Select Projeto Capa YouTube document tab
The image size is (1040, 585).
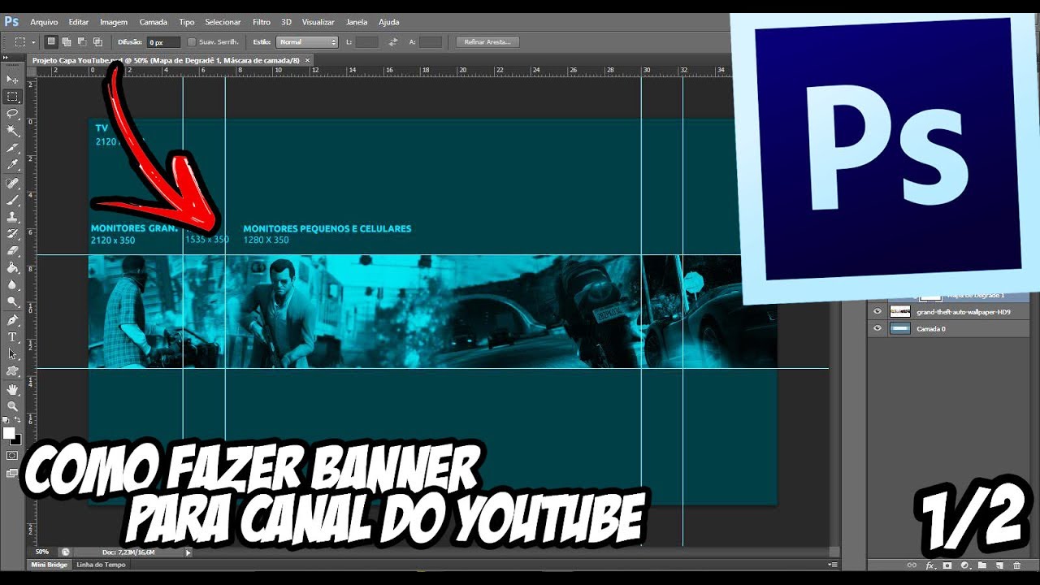(x=166, y=60)
